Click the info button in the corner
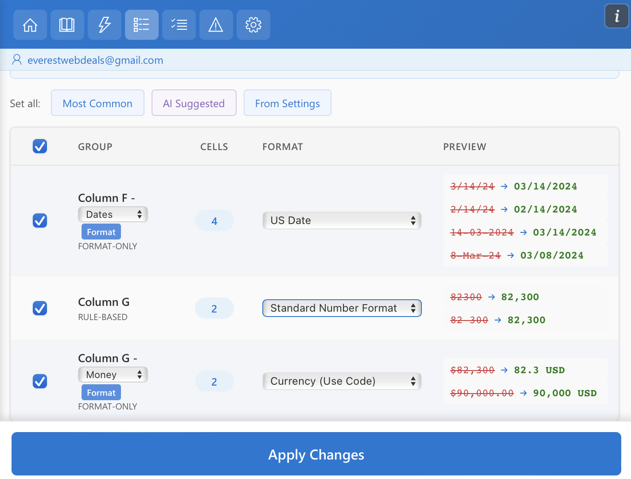The image size is (631, 479). pyautogui.click(x=616, y=16)
